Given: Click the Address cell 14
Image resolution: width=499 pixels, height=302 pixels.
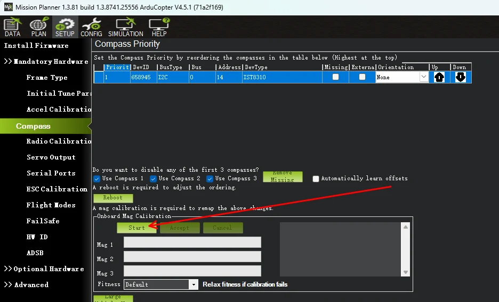Looking at the screenshot, I should coord(229,77).
